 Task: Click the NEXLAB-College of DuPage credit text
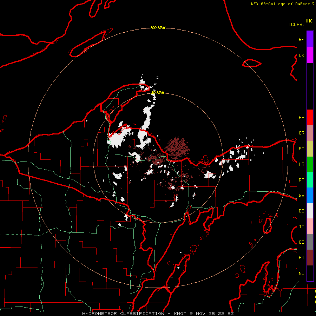281,4
